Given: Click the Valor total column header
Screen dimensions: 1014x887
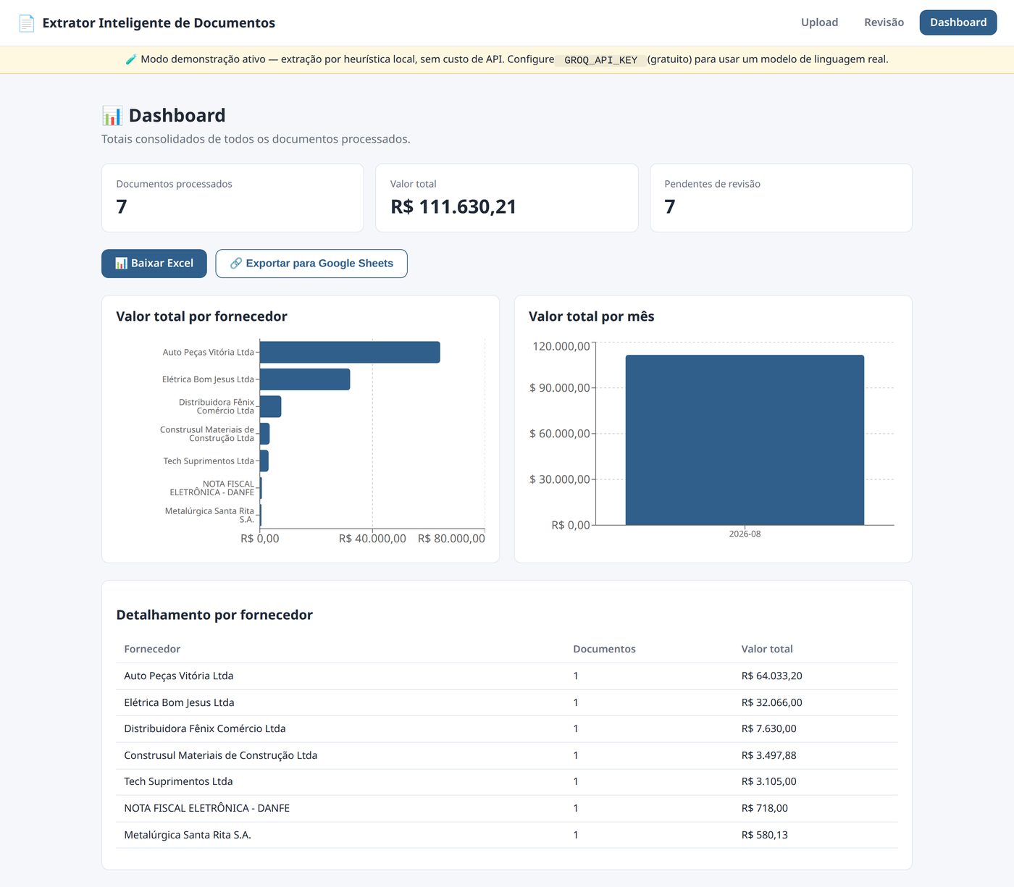Looking at the screenshot, I should 767,649.
